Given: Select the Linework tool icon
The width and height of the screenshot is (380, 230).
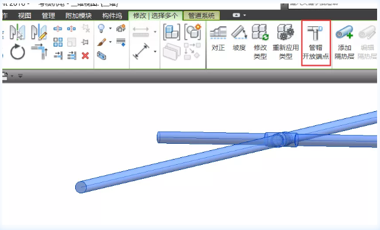Looking at the screenshot, I should click(x=121, y=42).
